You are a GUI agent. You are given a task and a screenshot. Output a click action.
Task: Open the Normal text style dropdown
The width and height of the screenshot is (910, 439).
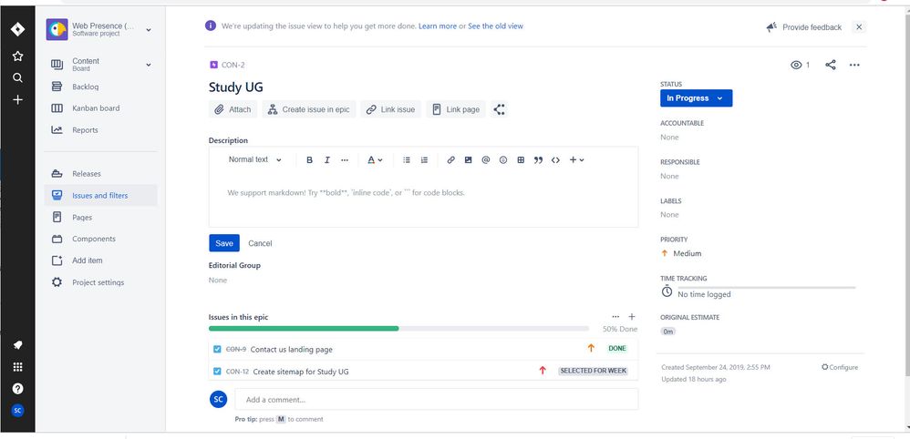point(254,159)
